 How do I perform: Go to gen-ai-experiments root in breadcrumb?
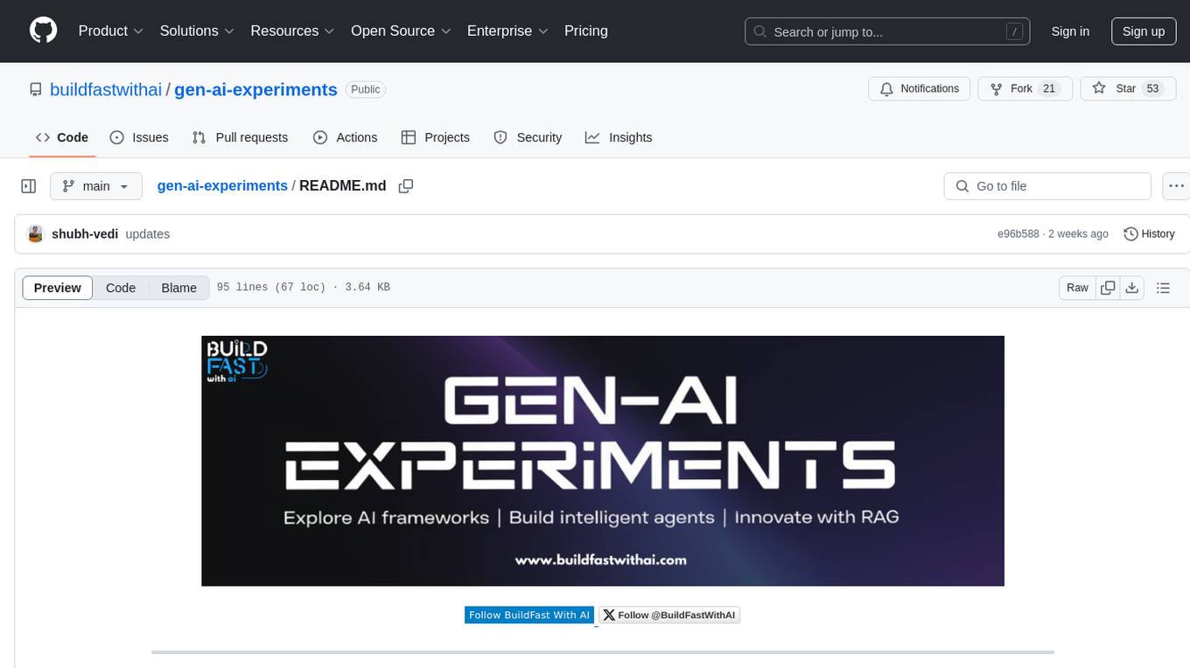coord(222,185)
